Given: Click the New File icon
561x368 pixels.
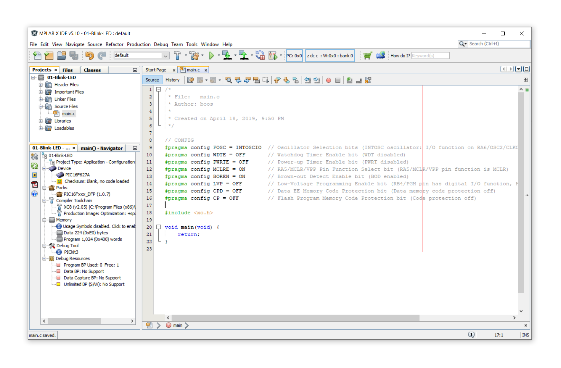Looking at the screenshot, I should [37, 56].
